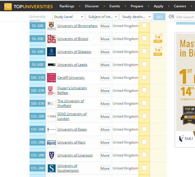The height and width of the screenshot is (177, 195).
Task: Open the University of Glasgow link
Action: pos(74,52)
